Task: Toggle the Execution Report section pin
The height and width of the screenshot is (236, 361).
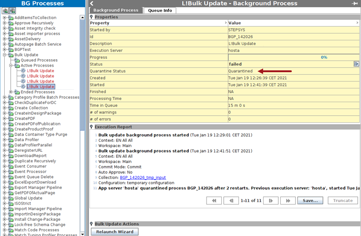Action: pyautogui.click(x=92, y=127)
